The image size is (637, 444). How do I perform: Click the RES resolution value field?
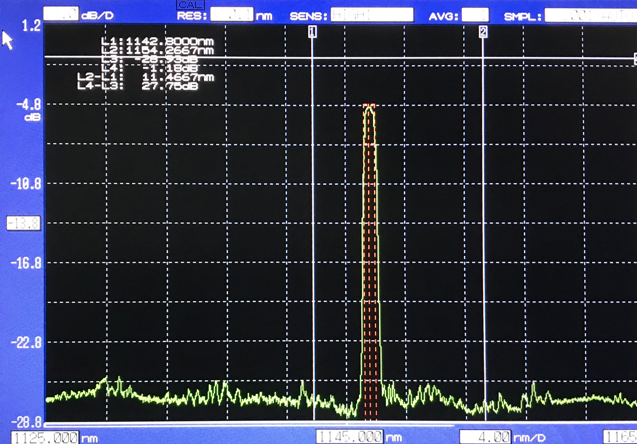click(231, 15)
